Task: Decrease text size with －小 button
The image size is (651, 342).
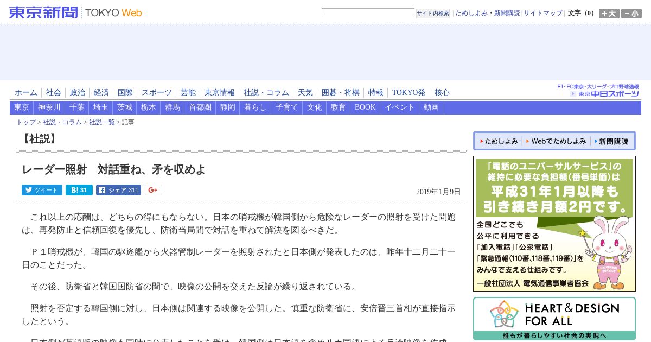Action: [x=631, y=14]
